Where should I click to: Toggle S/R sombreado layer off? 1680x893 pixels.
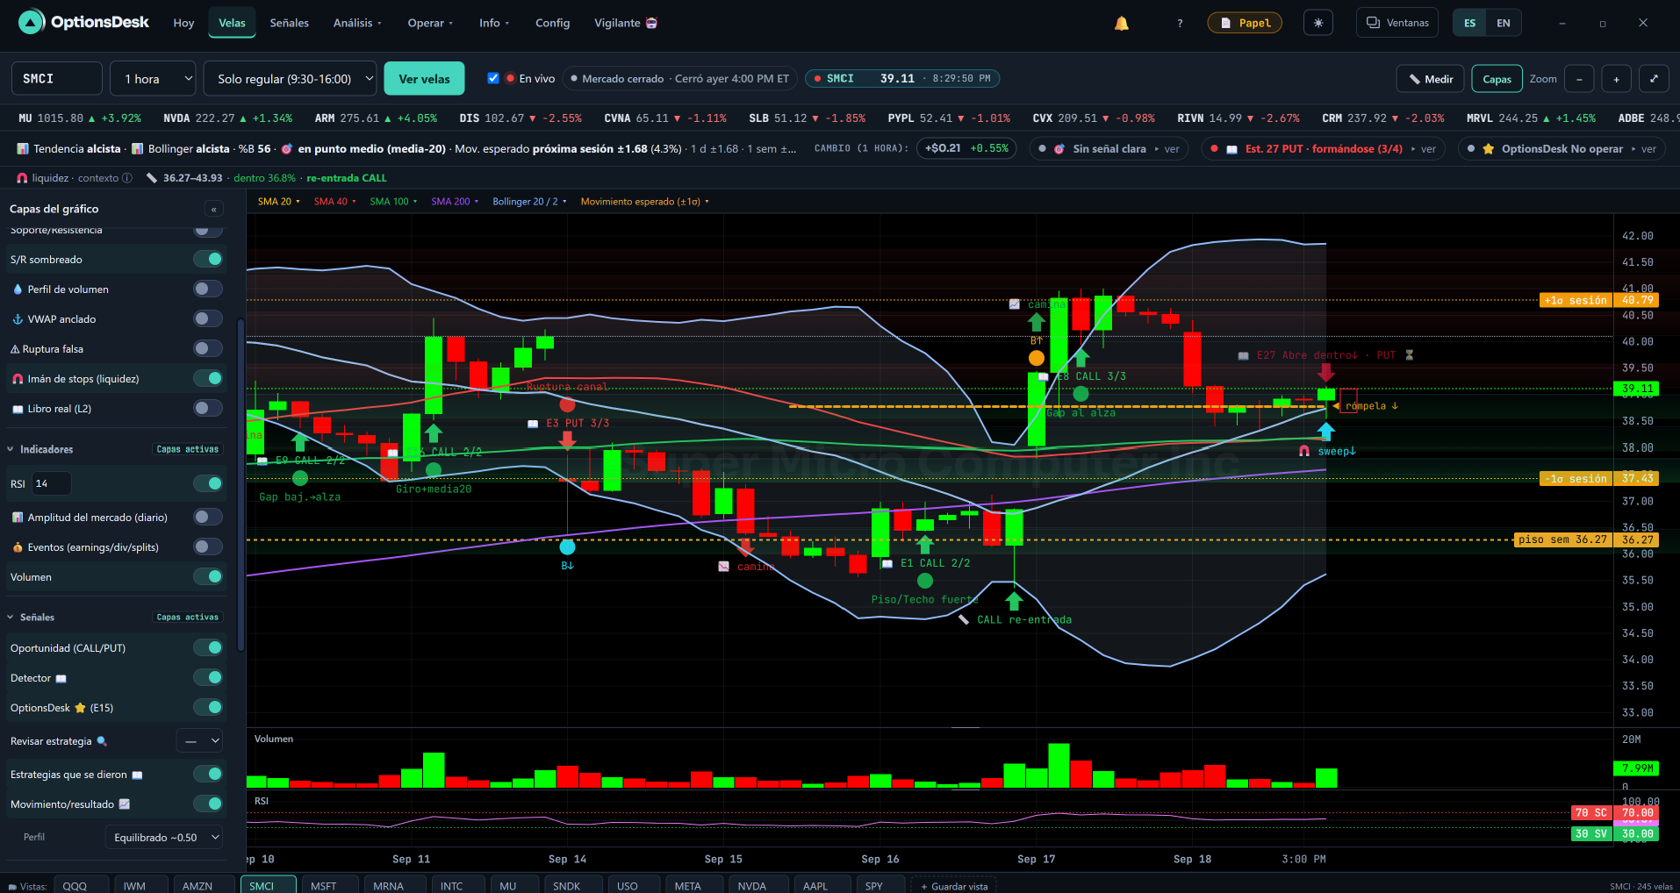(x=208, y=259)
